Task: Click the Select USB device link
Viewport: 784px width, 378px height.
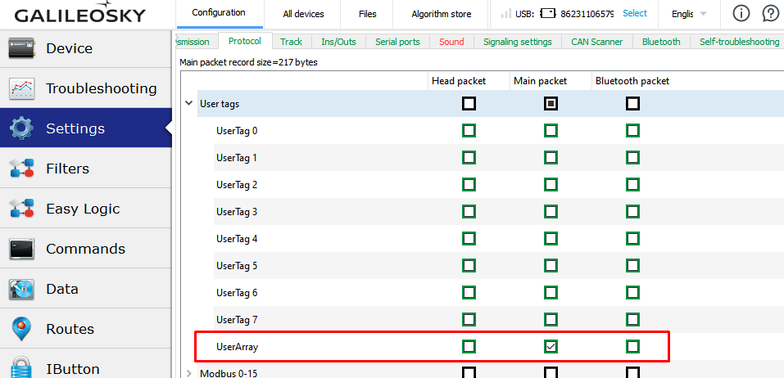Action: (x=634, y=14)
